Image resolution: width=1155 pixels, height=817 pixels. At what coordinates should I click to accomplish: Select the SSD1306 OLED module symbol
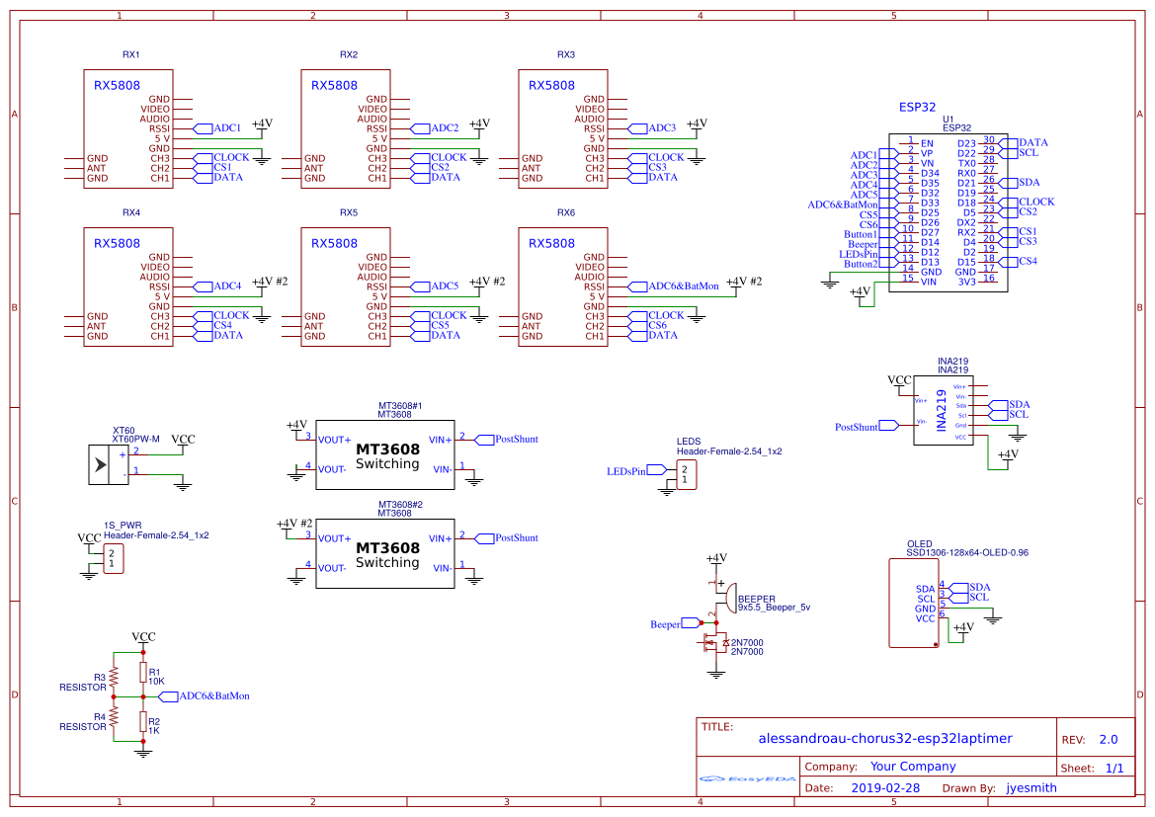tap(913, 603)
